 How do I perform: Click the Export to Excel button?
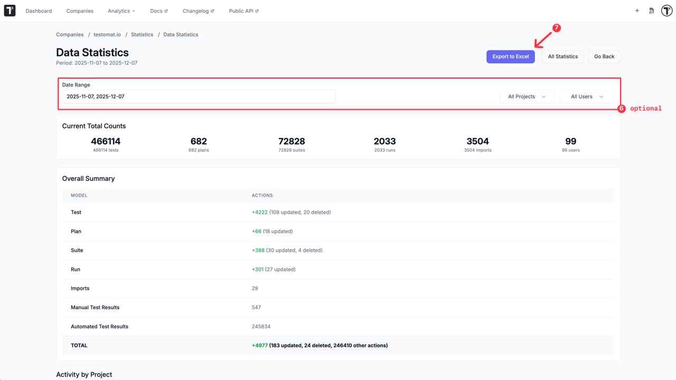point(510,56)
